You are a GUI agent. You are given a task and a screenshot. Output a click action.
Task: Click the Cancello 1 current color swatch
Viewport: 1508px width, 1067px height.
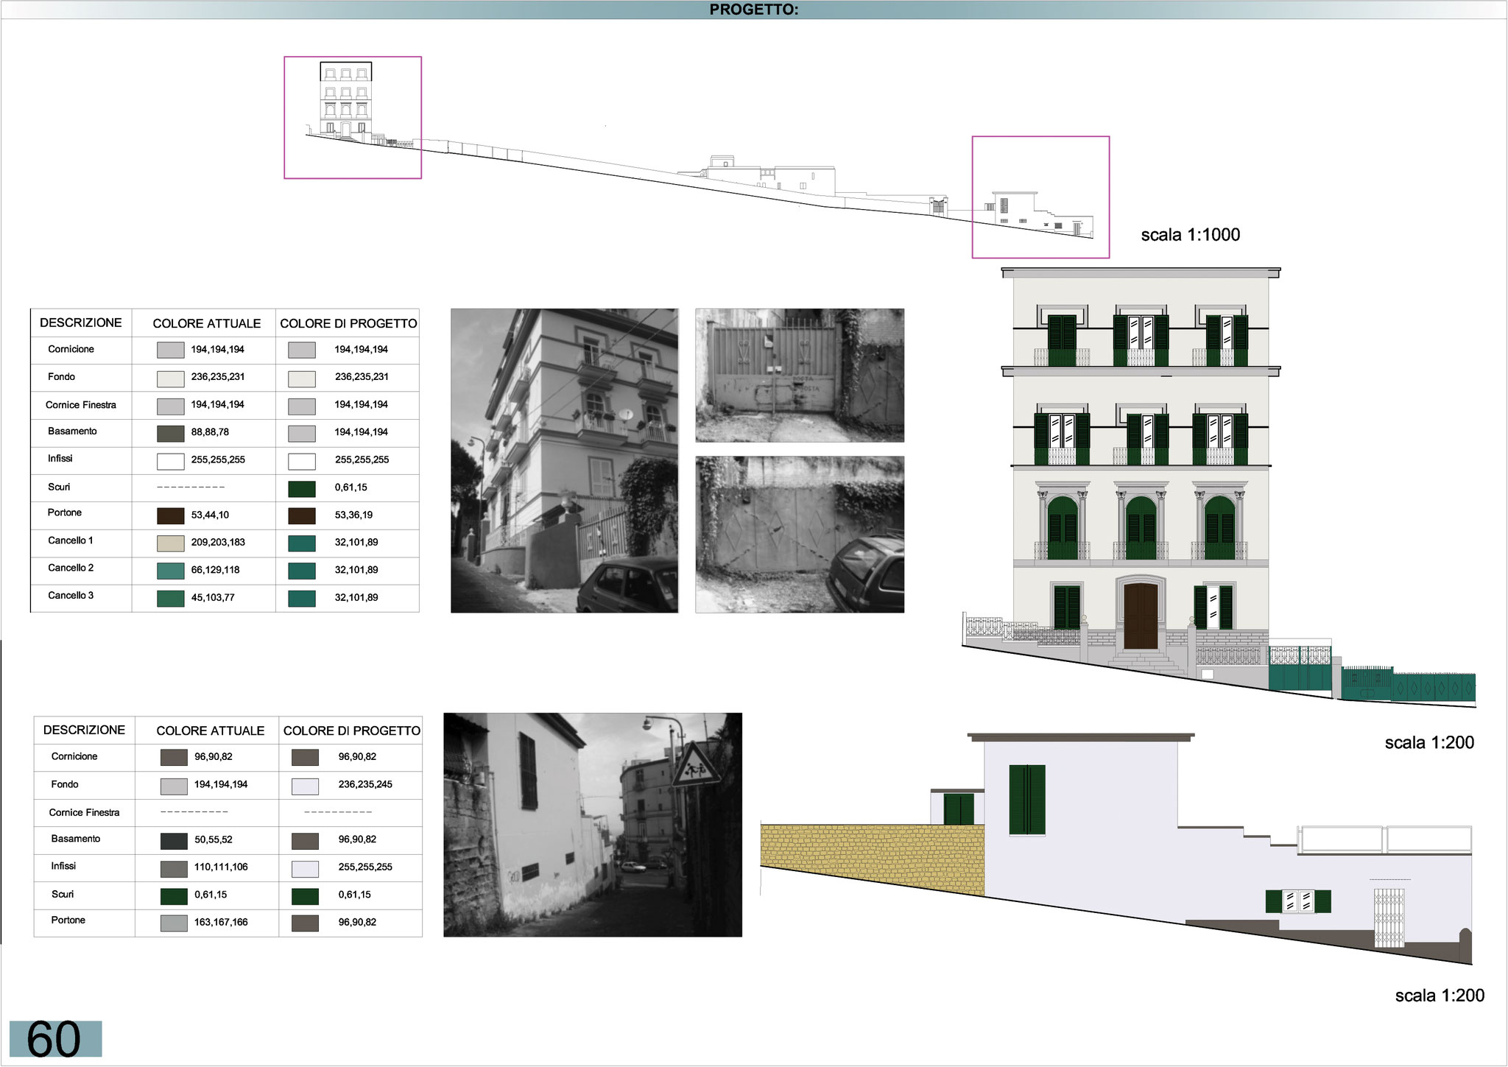point(170,543)
